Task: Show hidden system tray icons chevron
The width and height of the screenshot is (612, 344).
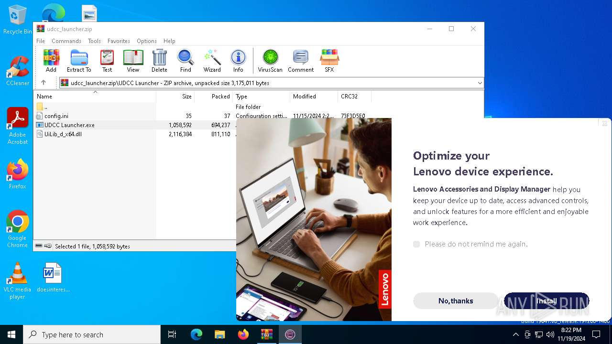Action: pos(515,334)
